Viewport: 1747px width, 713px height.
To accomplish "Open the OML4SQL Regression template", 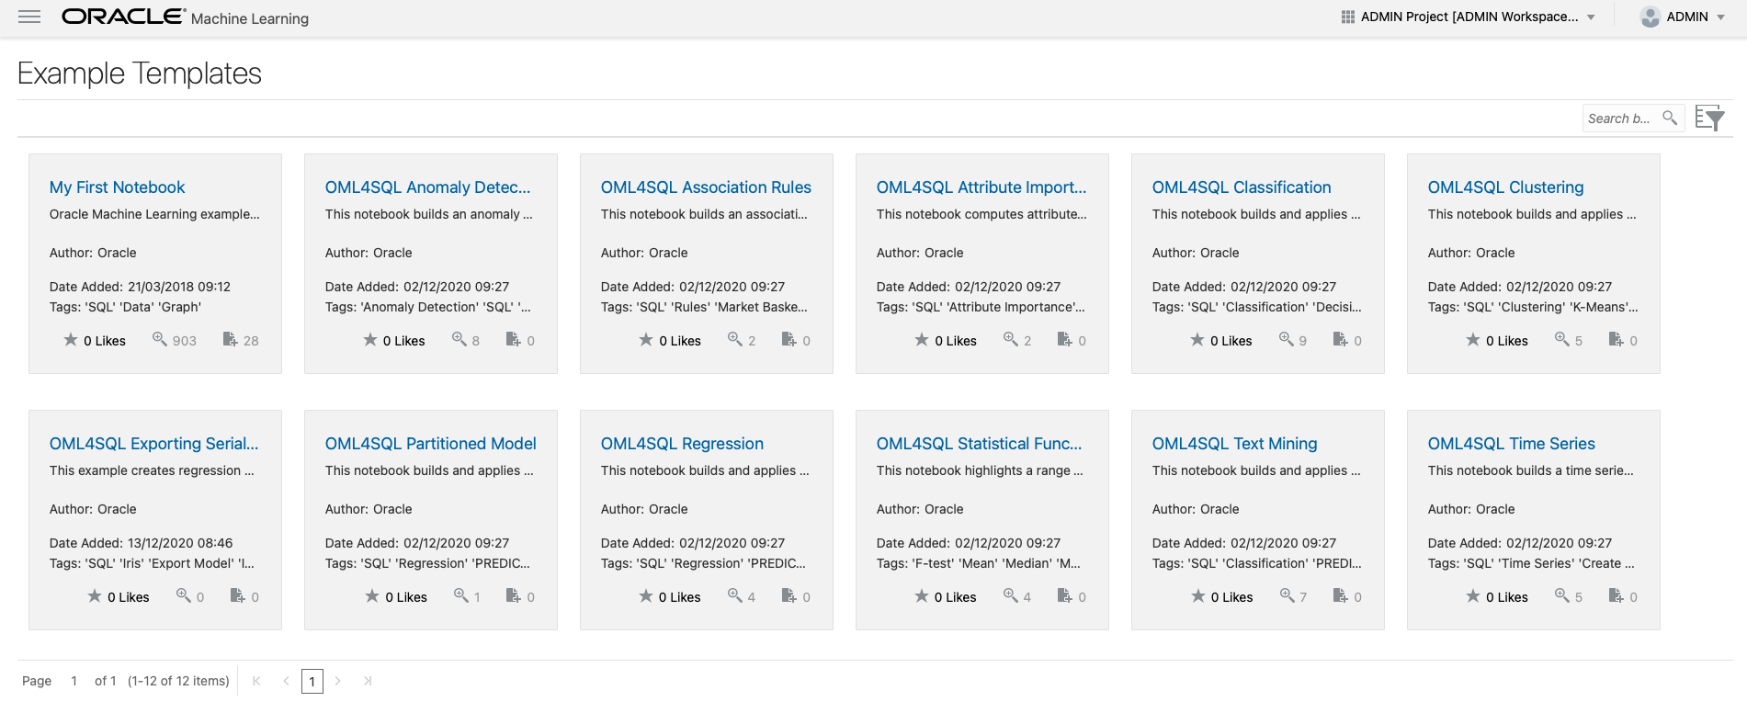I will (682, 444).
